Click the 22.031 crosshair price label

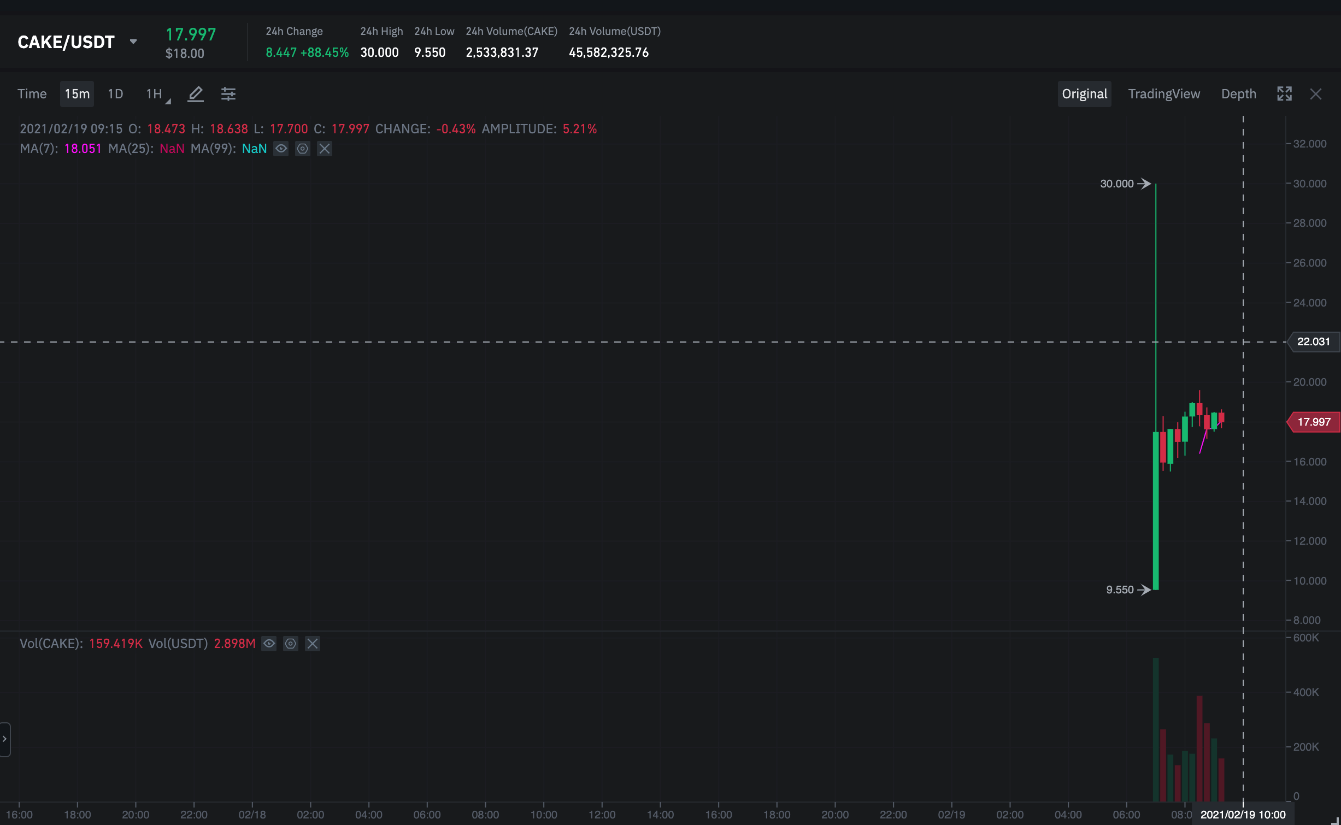[x=1314, y=341]
